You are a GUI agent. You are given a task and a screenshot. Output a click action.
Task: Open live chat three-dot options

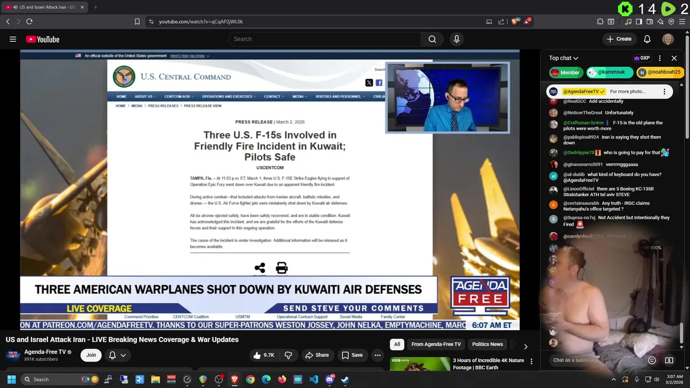pyautogui.click(x=660, y=58)
